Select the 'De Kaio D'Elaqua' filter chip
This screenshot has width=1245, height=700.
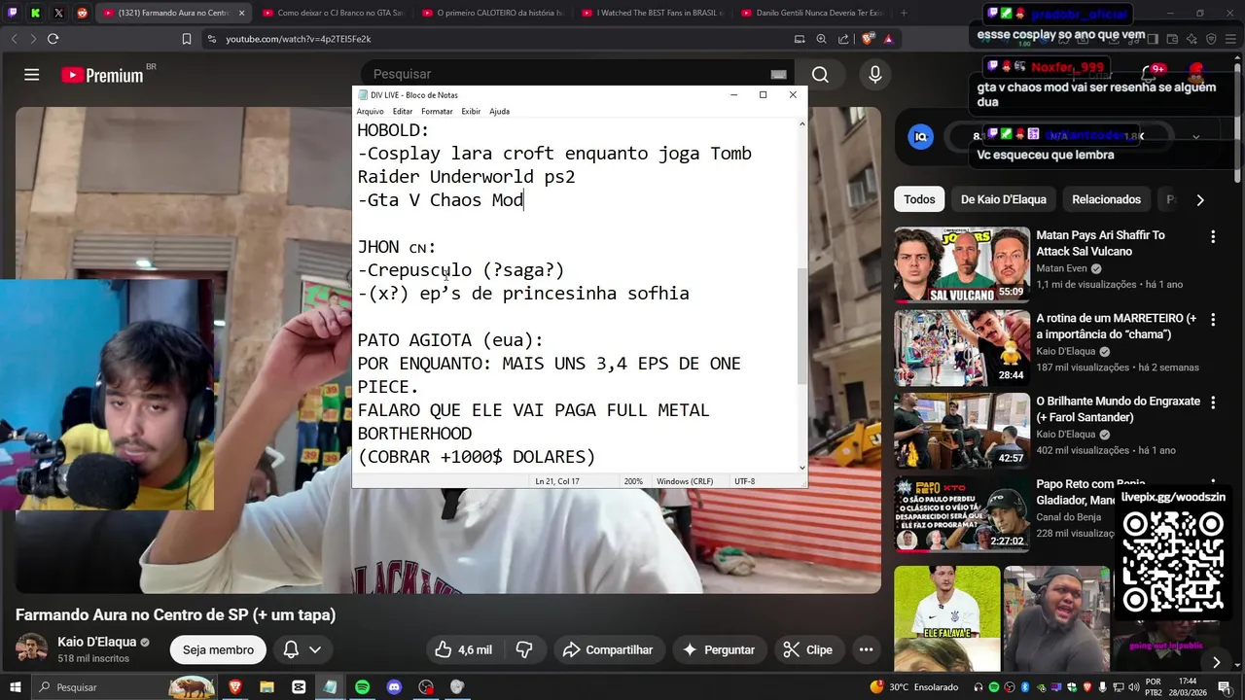(x=1004, y=199)
